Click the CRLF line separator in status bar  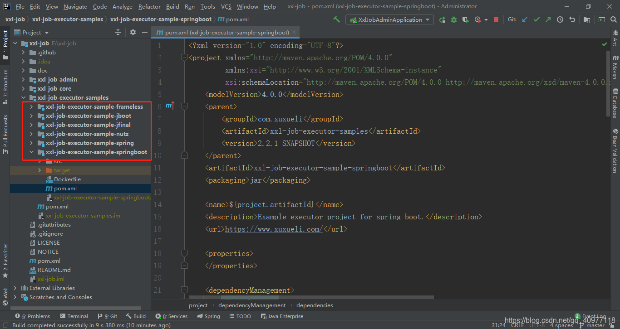[x=517, y=325]
